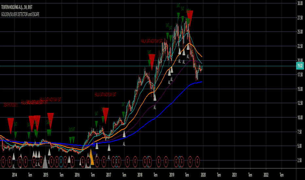Click the D dividend marker on the timeline
This screenshot has height=180, width=305.
[61, 161]
